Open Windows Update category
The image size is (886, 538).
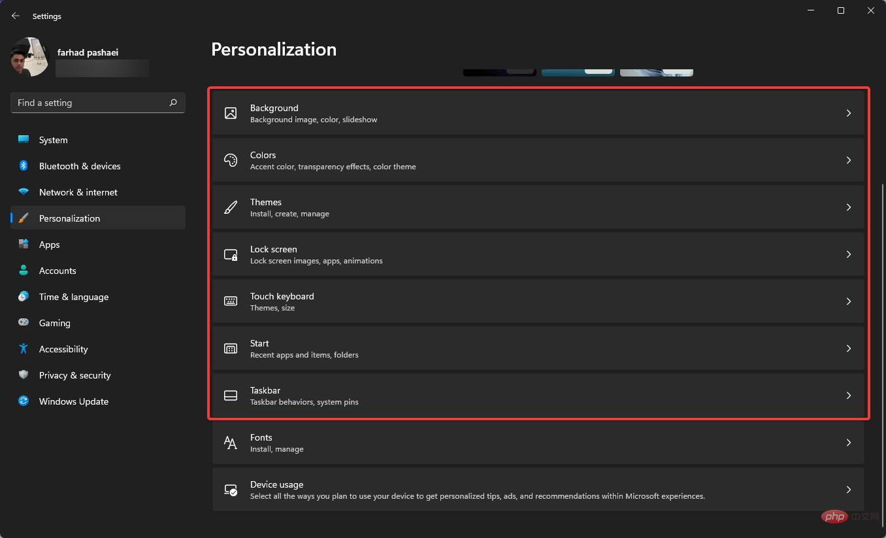98,401
